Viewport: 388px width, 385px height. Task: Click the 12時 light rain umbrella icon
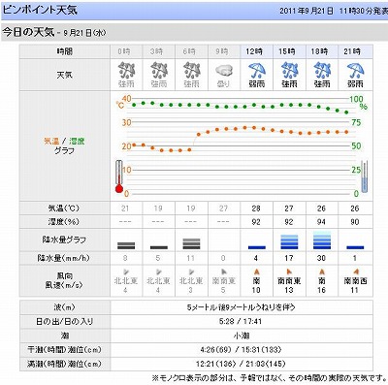click(x=257, y=71)
